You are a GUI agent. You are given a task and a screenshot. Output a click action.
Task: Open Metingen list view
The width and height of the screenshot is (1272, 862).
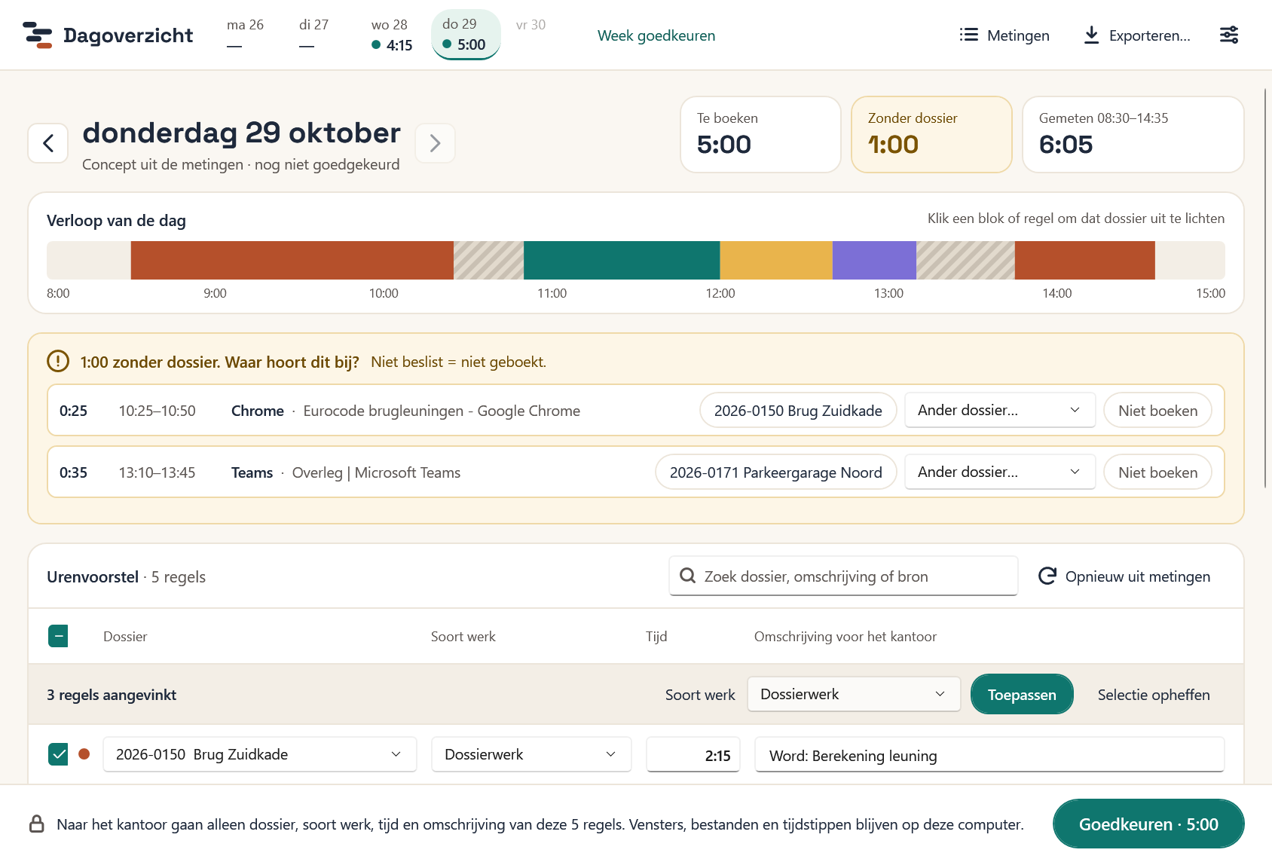click(1004, 35)
